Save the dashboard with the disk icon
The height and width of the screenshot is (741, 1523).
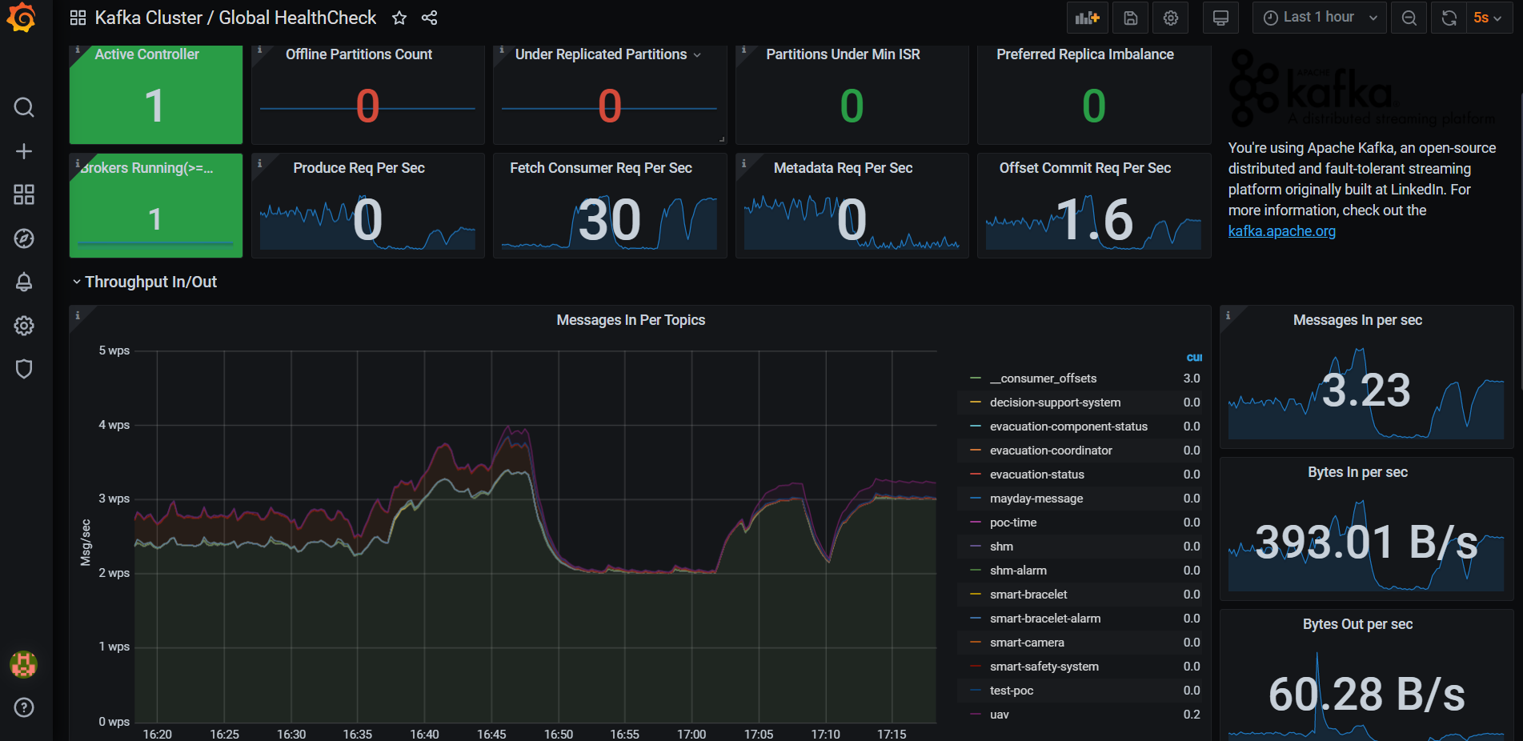coord(1130,18)
